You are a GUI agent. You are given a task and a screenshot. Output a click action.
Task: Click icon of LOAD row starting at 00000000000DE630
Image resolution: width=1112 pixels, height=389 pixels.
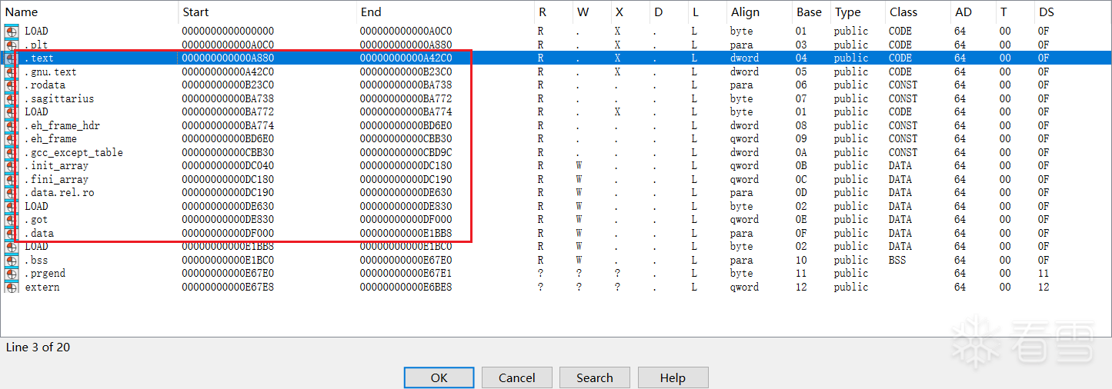click(x=12, y=206)
